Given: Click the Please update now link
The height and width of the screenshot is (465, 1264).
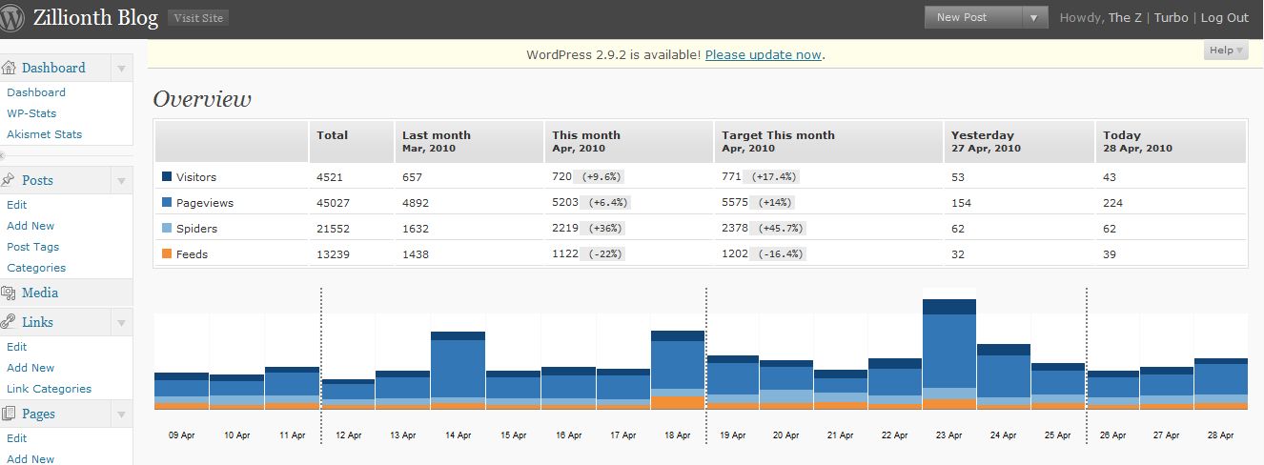Looking at the screenshot, I should [763, 54].
